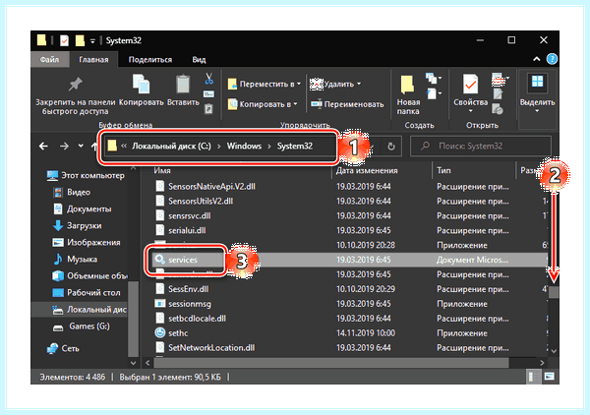The height and width of the screenshot is (415, 590).
Task: Open Копировать в dropdown
Action: coord(263,104)
